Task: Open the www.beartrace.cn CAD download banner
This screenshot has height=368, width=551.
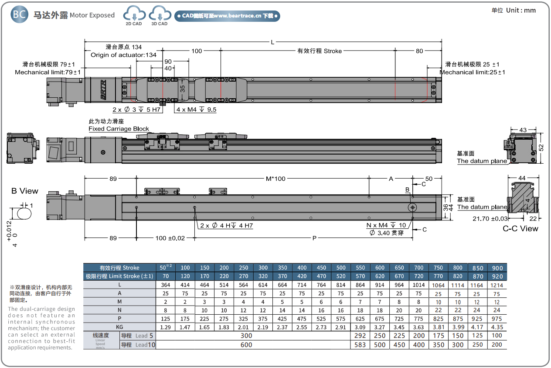Action: (x=227, y=16)
